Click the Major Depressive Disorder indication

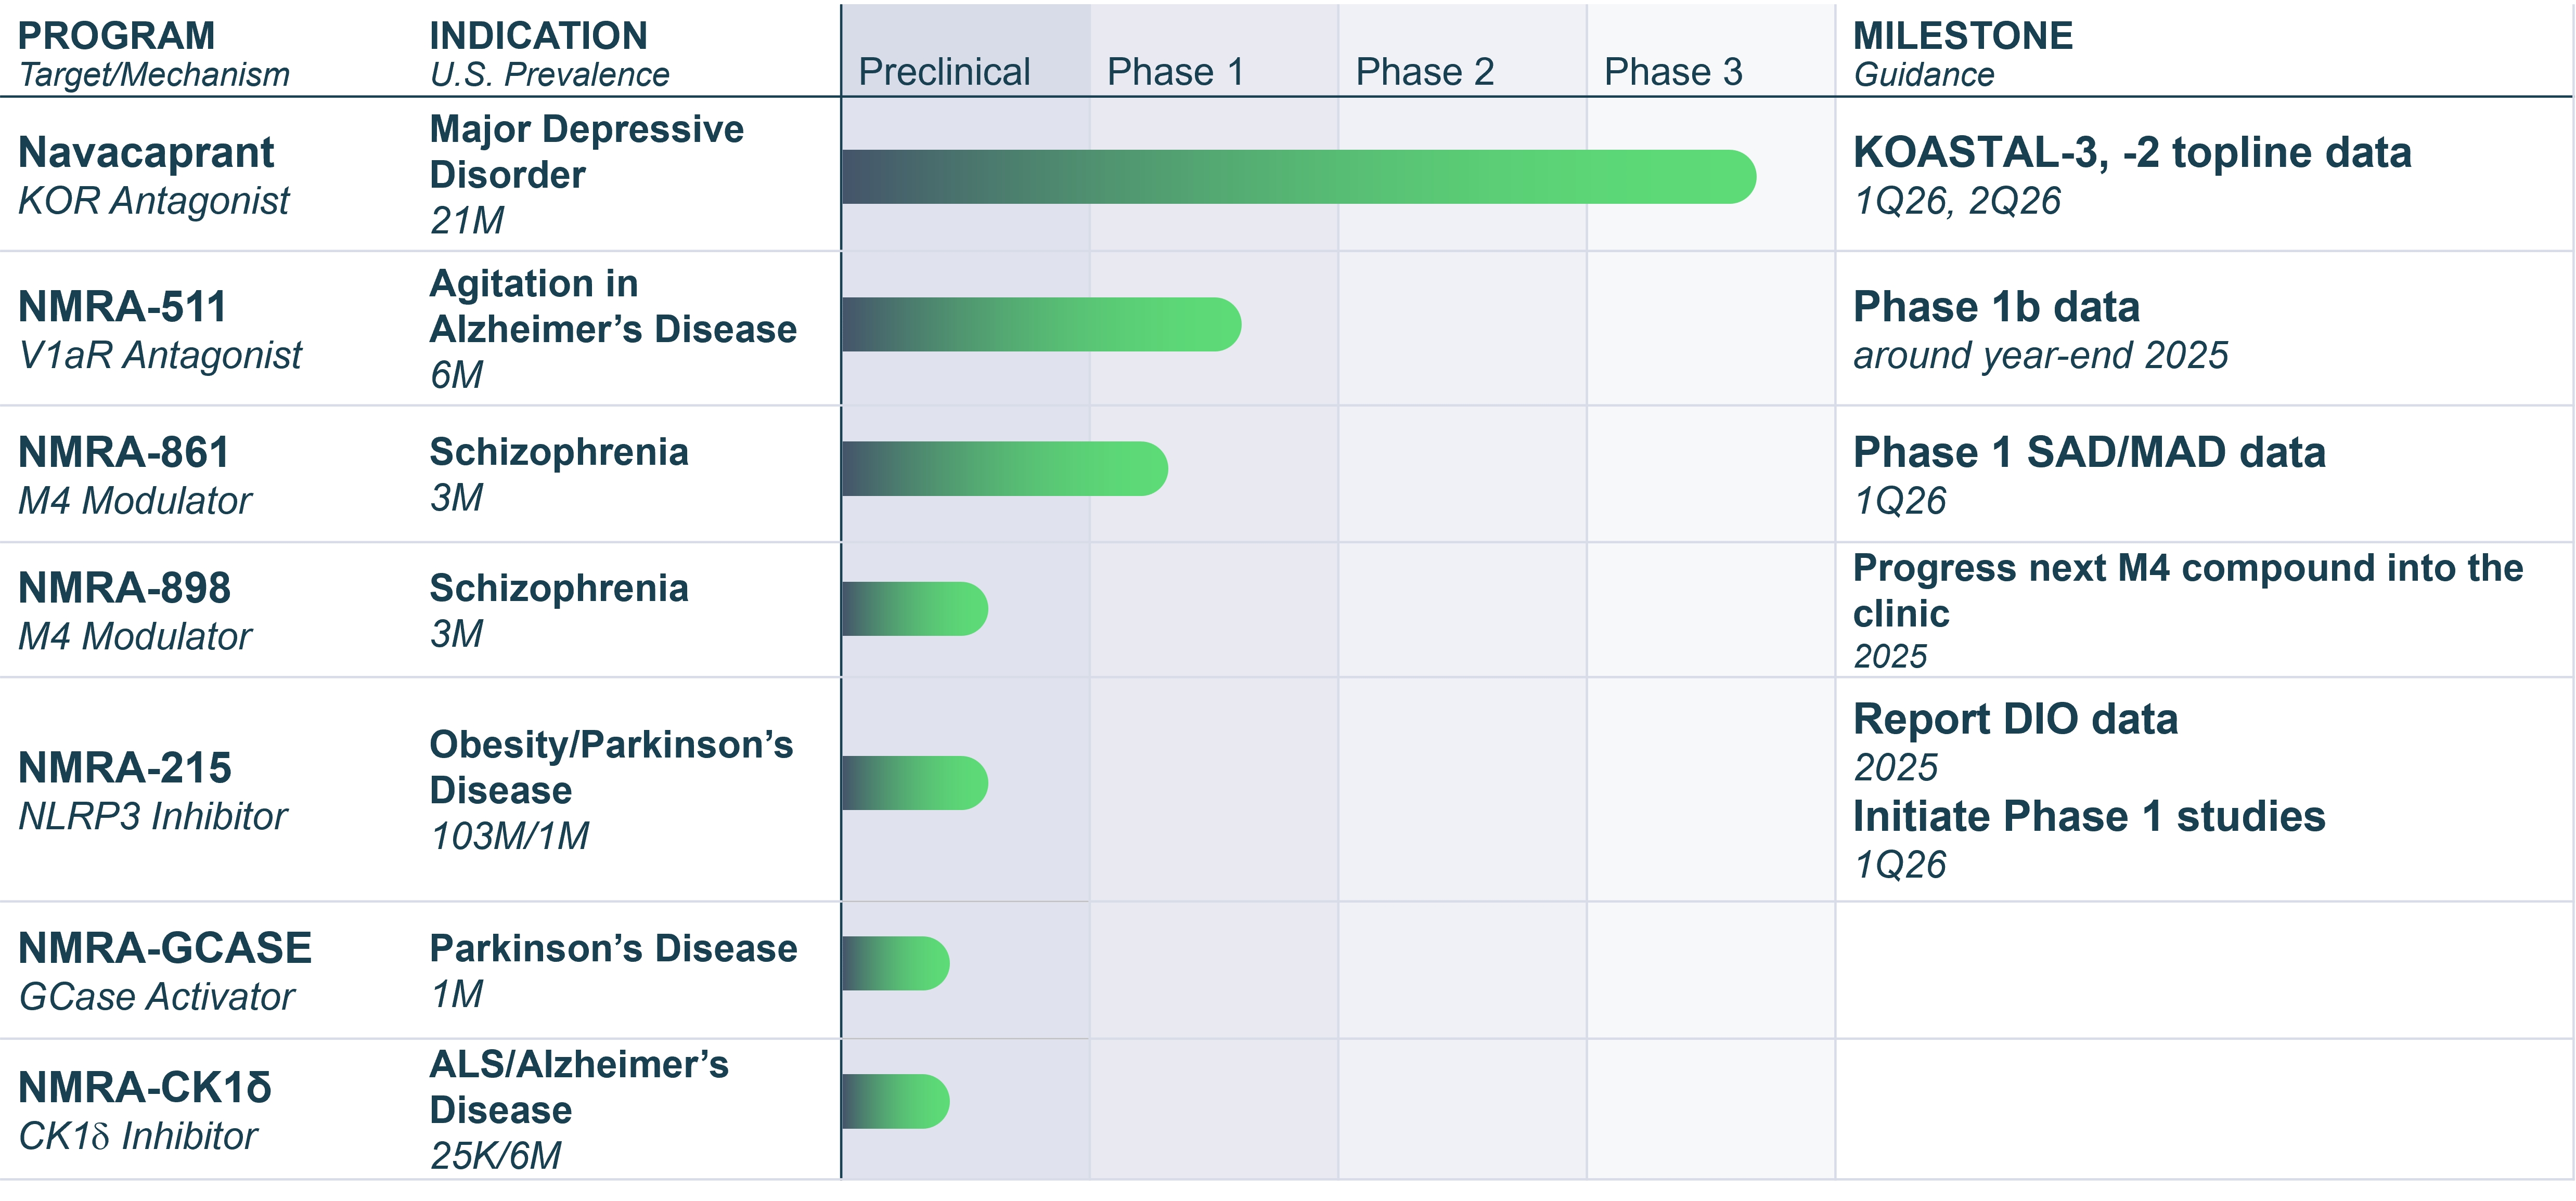(x=586, y=152)
